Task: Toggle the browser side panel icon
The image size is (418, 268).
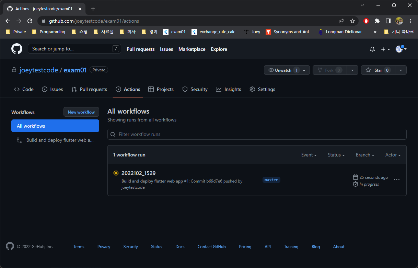Action: pyautogui.click(x=388, y=21)
